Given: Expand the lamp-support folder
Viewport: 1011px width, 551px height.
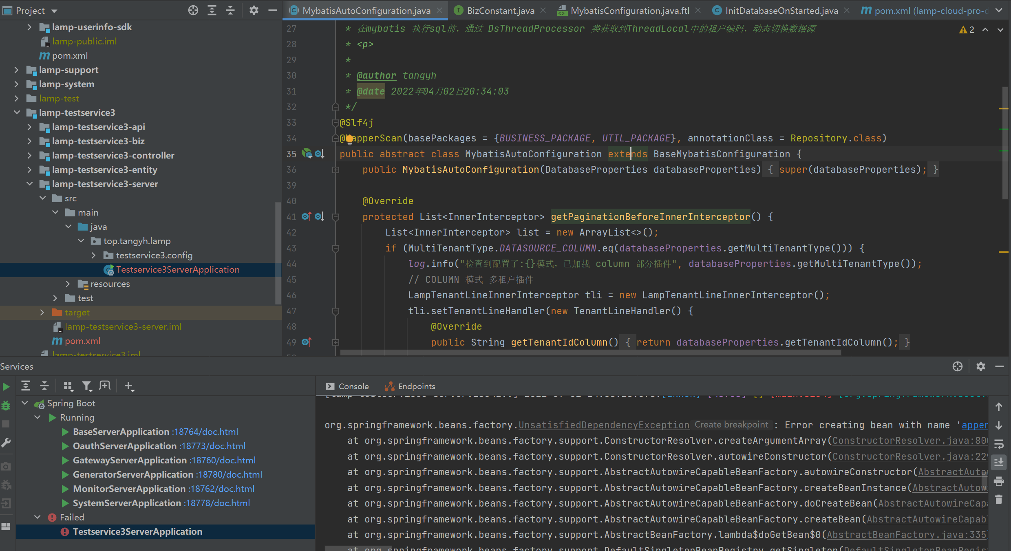Looking at the screenshot, I should [16, 70].
